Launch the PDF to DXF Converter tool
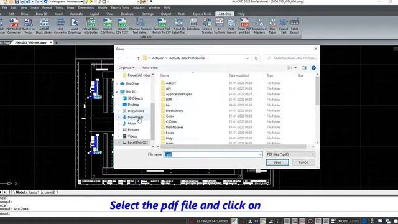Screen dimensions: 398x224 pyautogui.click(x=14, y=26)
